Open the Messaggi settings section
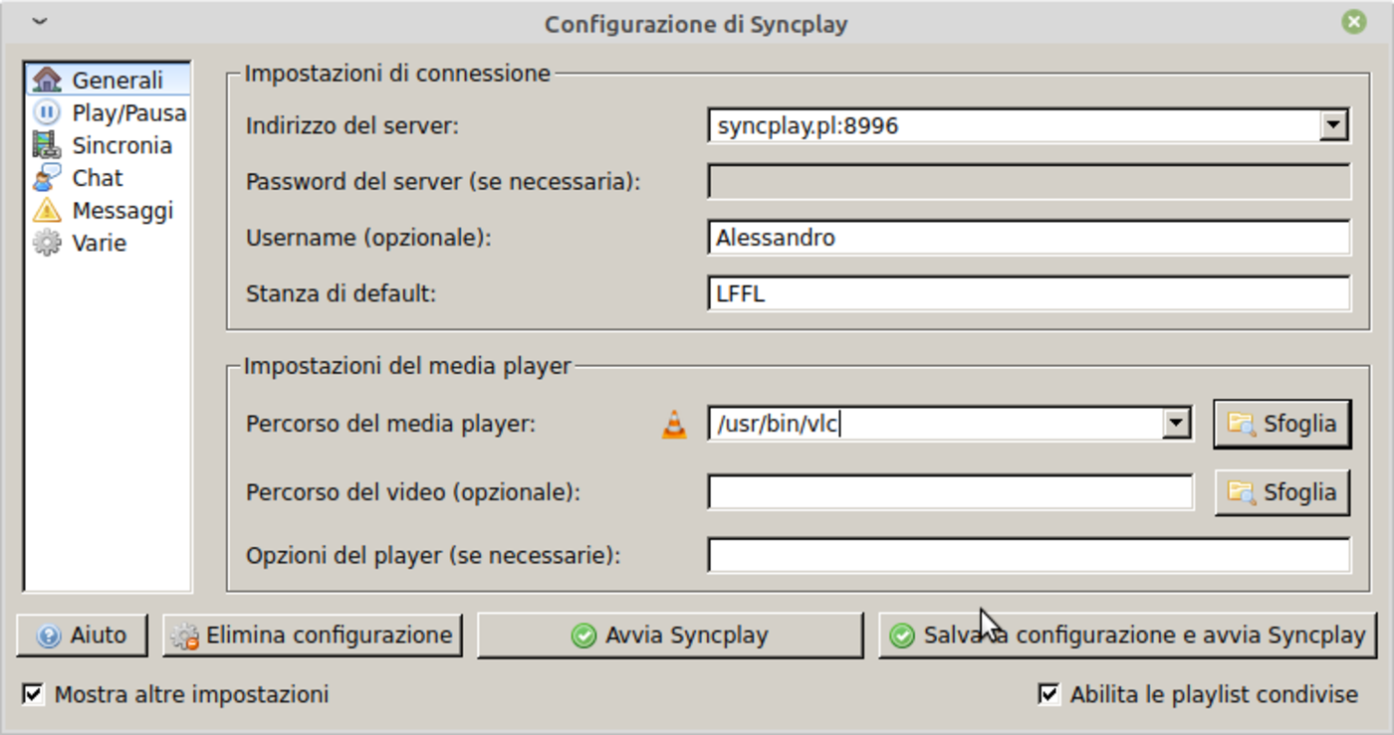The height and width of the screenshot is (735, 1394). 122,211
